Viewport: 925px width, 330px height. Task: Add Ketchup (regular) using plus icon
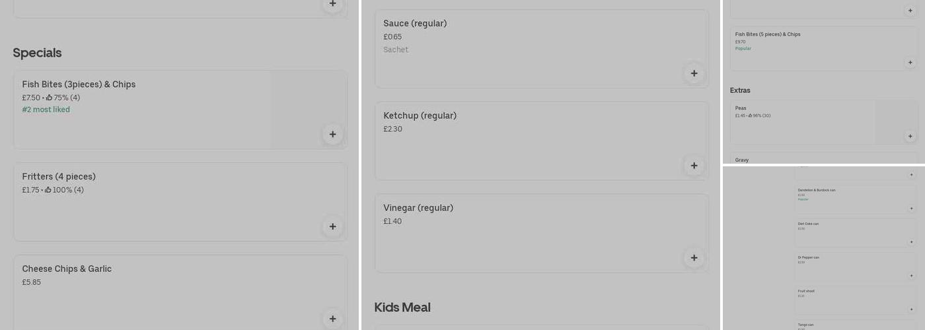point(694,166)
